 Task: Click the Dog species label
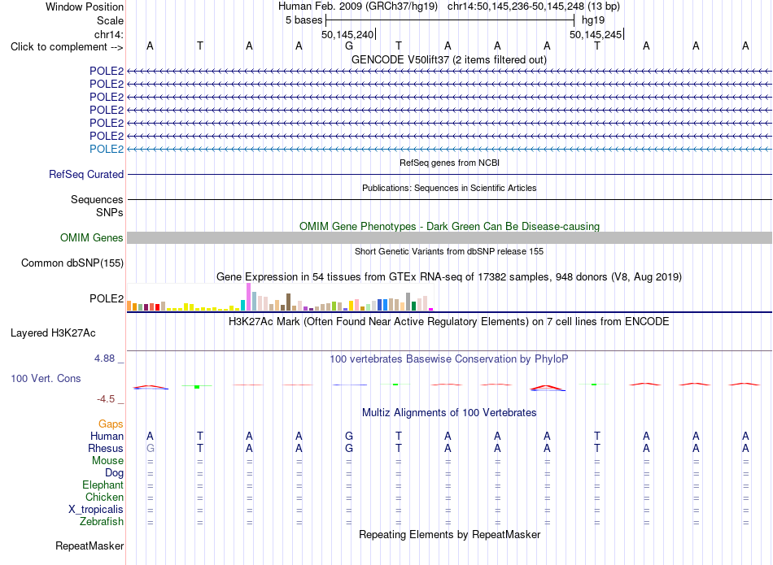coord(114,473)
